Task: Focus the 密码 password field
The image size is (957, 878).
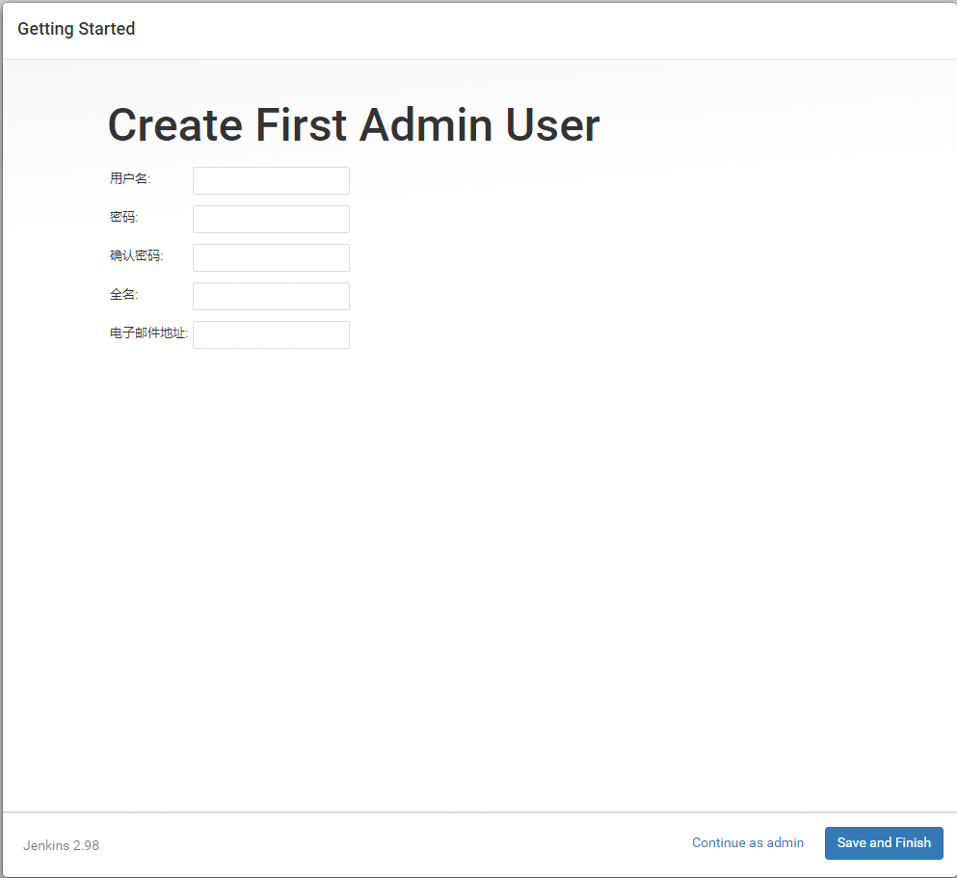Action: point(271,219)
